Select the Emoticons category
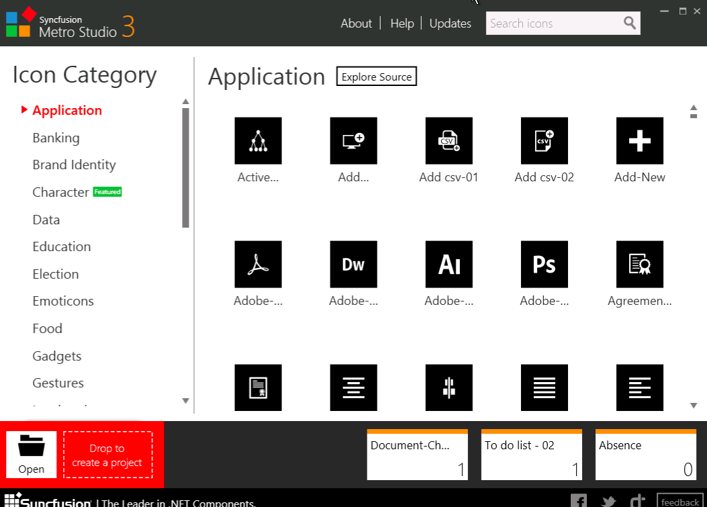This screenshot has height=507, width=707. (63, 301)
